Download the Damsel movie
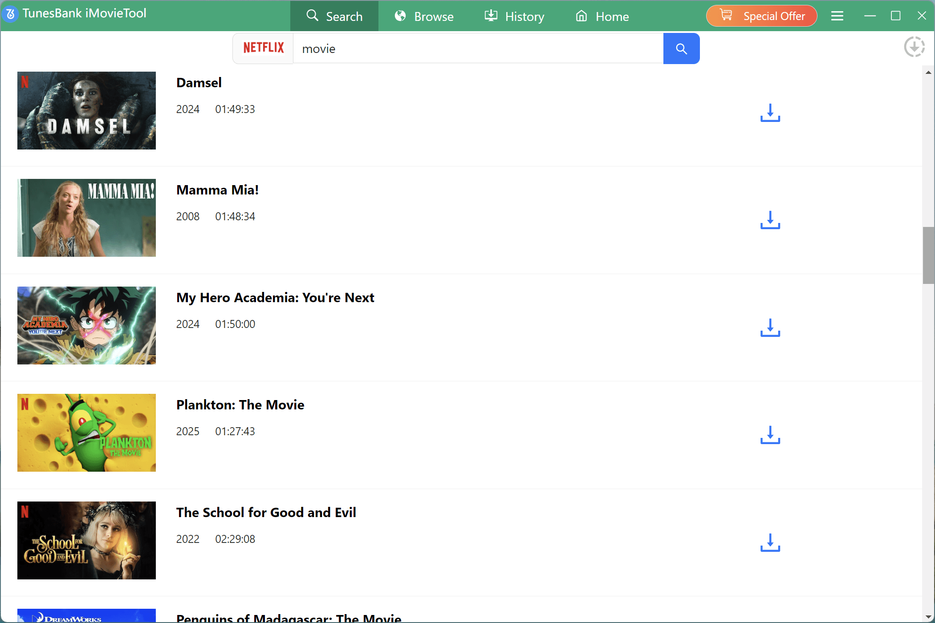 pyautogui.click(x=770, y=113)
